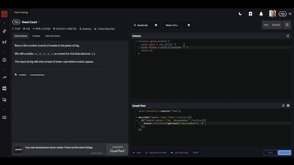Screen dimensions: 294x165
Task: Click the Codewars logo icon
Action: coord(4,14)
